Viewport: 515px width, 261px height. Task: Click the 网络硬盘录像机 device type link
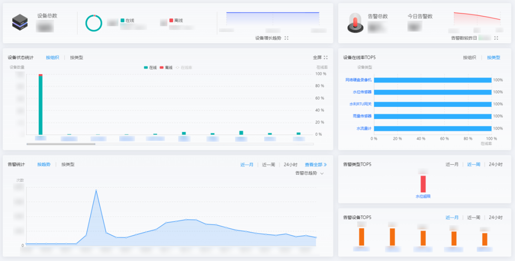tap(358, 80)
